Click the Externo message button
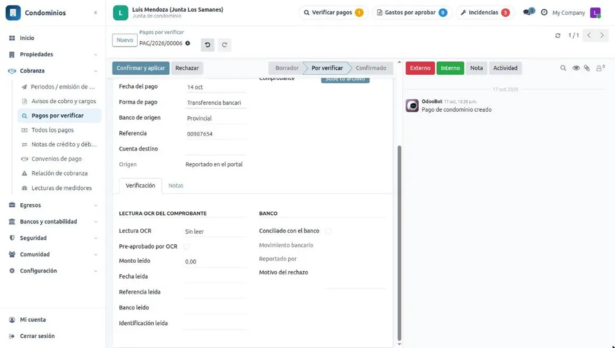 (x=420, y=68)
